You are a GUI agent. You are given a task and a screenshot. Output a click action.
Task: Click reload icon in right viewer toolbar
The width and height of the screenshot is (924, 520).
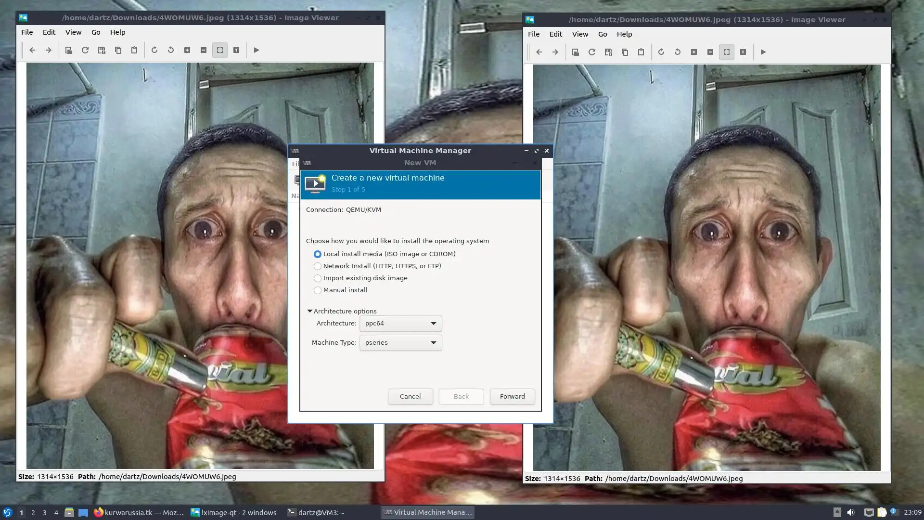[592, 52]
